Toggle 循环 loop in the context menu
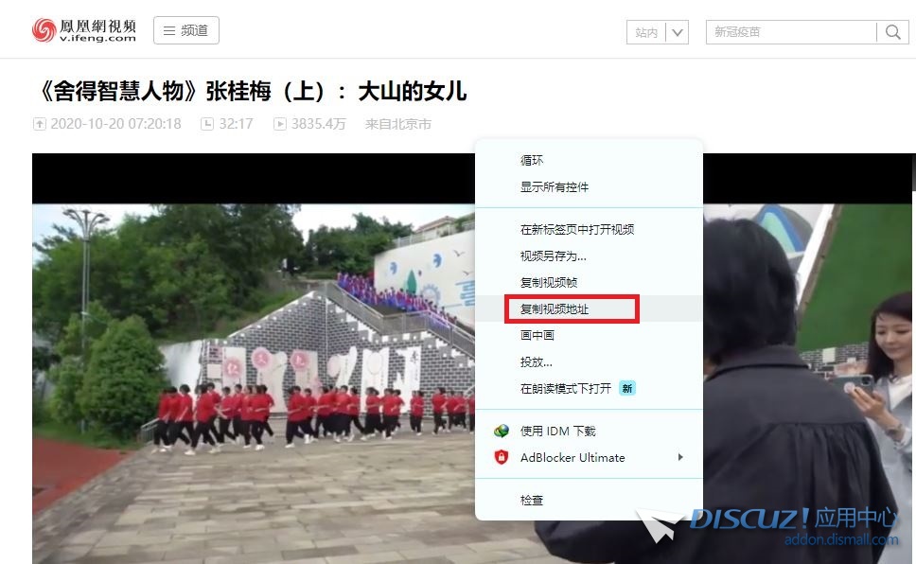916x564 pixels. point(532,161)
